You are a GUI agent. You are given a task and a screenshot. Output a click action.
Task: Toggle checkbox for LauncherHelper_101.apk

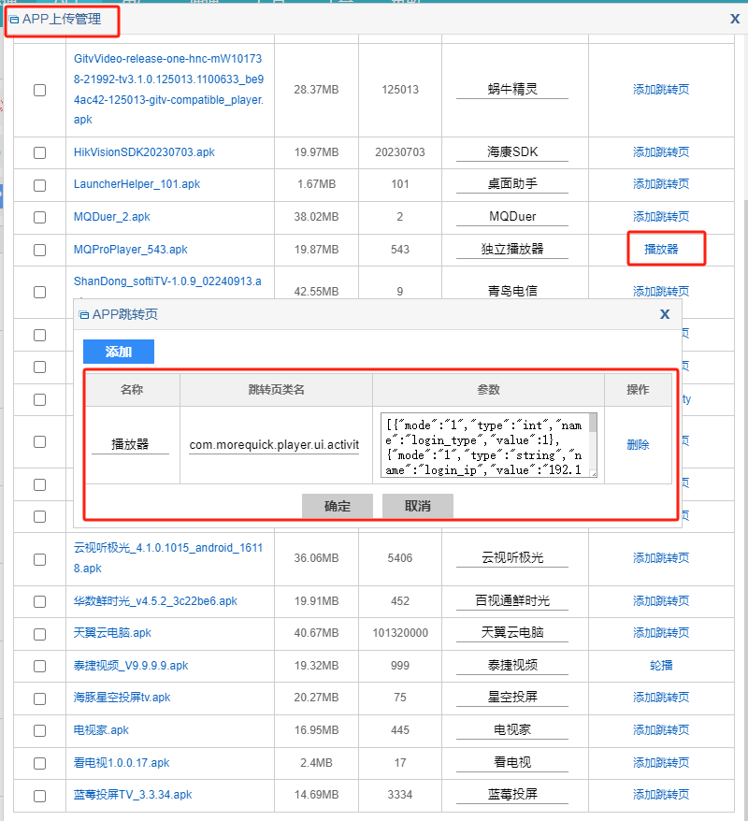point(39,185)
